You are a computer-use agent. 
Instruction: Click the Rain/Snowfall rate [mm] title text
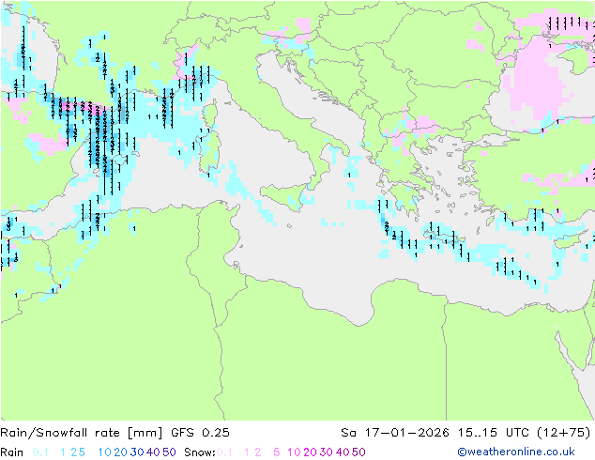82,433
